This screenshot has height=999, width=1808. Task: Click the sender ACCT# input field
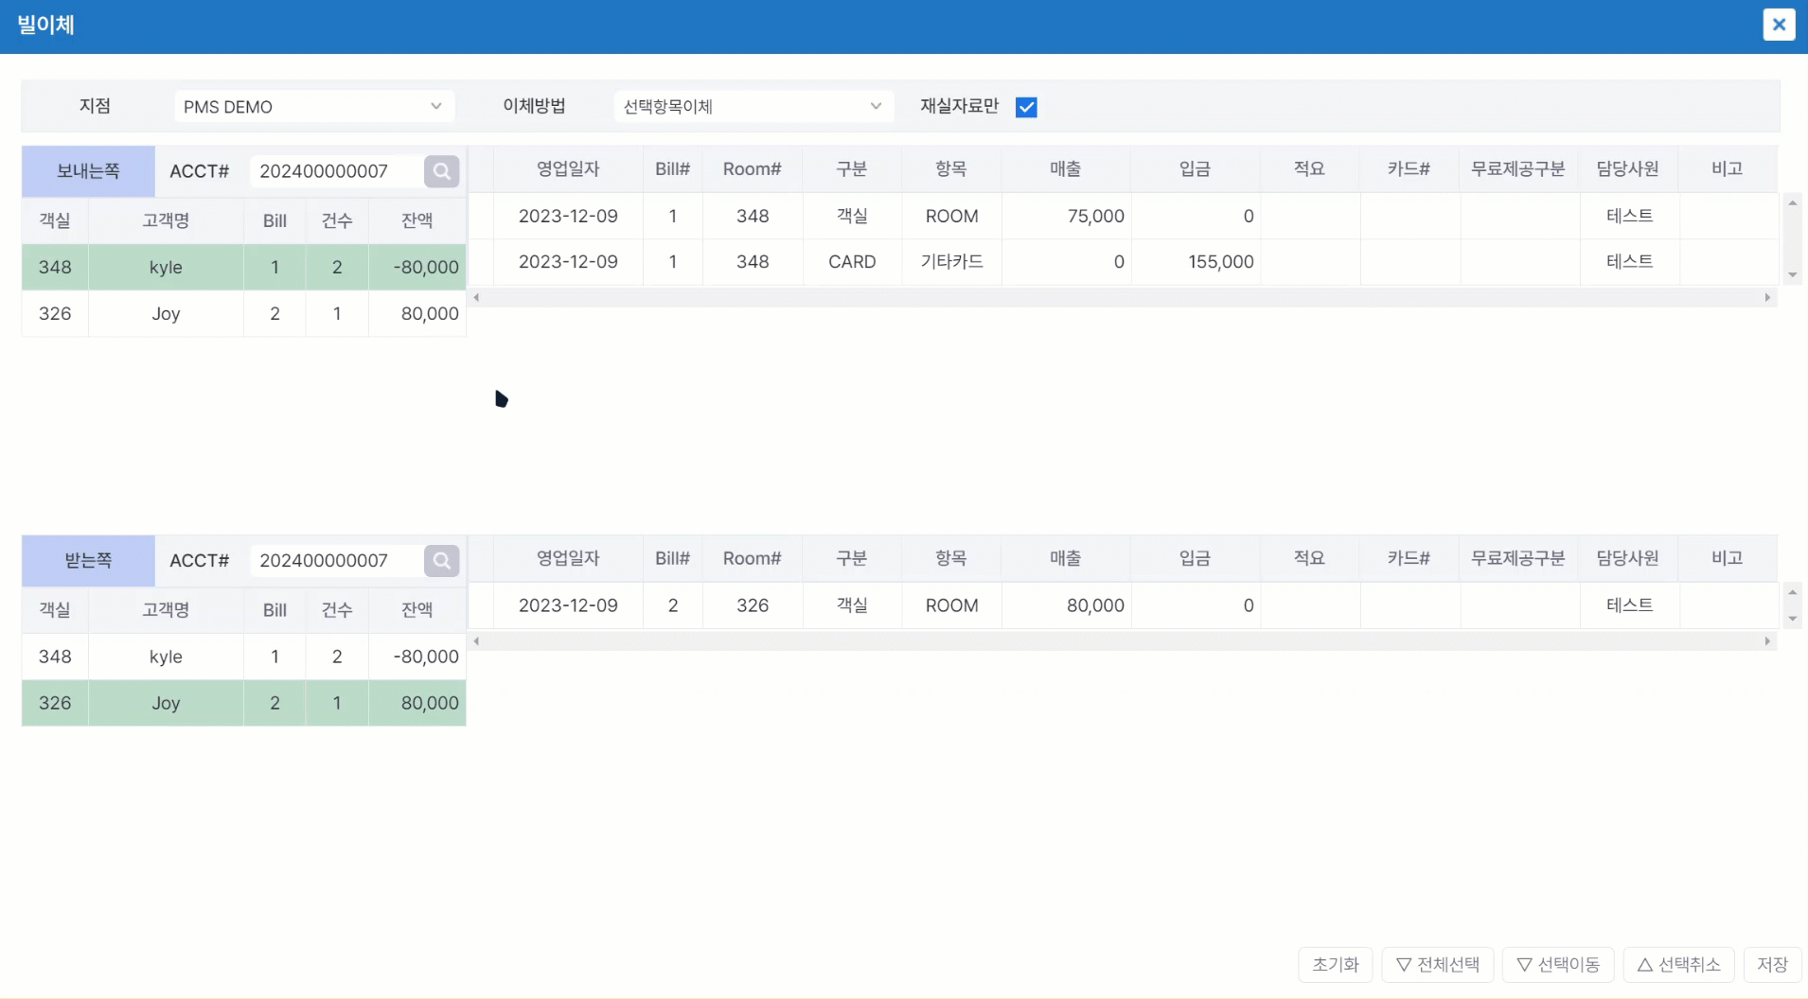[x=335, y=171]
